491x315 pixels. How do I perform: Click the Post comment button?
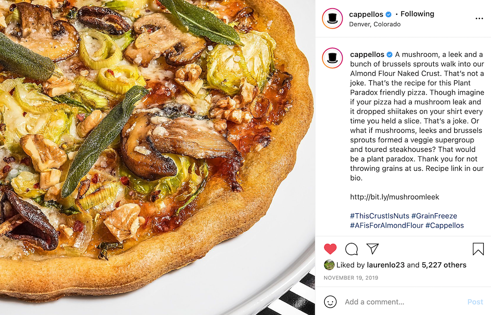(x=475, y=302)
